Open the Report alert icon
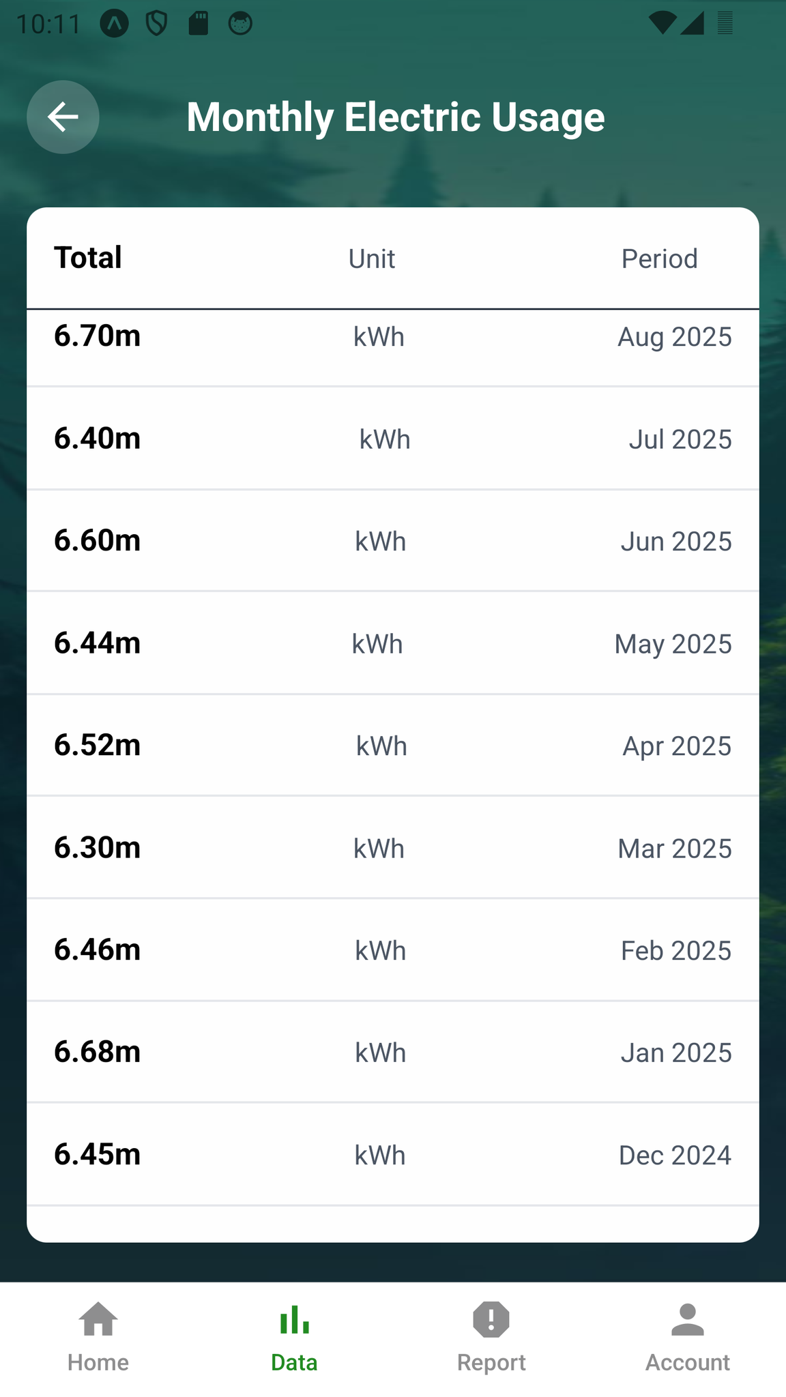The width and height of the screenshot is (786, 1397). [x=491, y=1319]
